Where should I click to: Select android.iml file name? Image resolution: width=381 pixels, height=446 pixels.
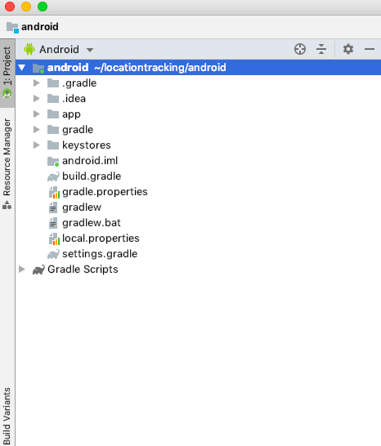point(90,161)
